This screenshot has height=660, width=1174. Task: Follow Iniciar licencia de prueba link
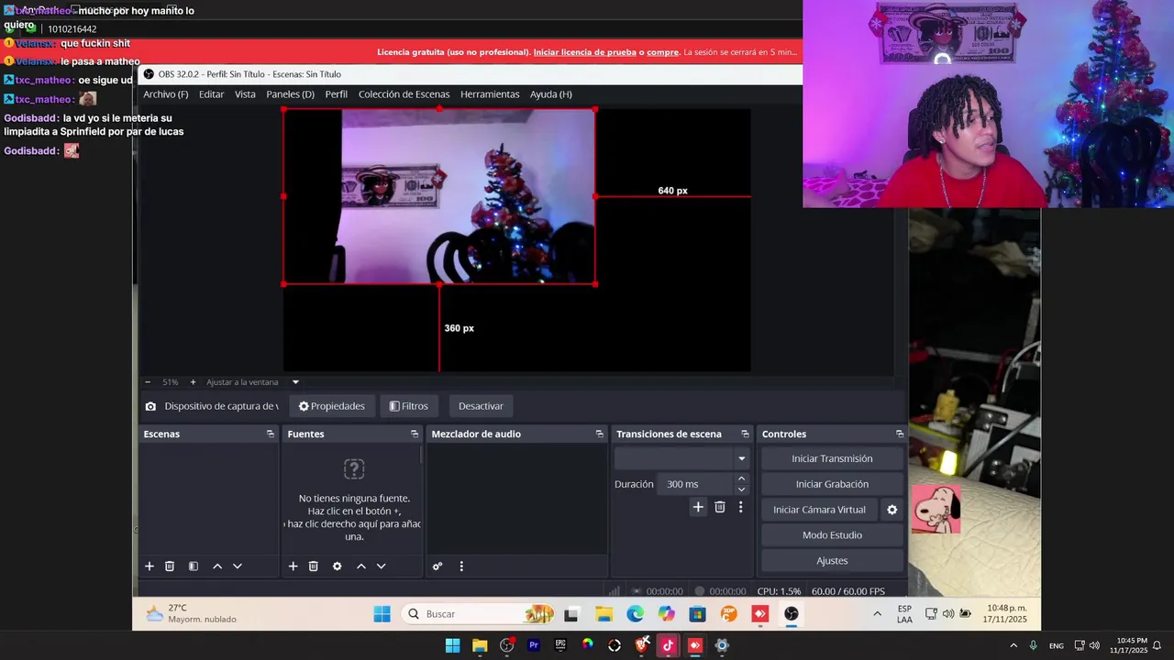coord(584,52)
